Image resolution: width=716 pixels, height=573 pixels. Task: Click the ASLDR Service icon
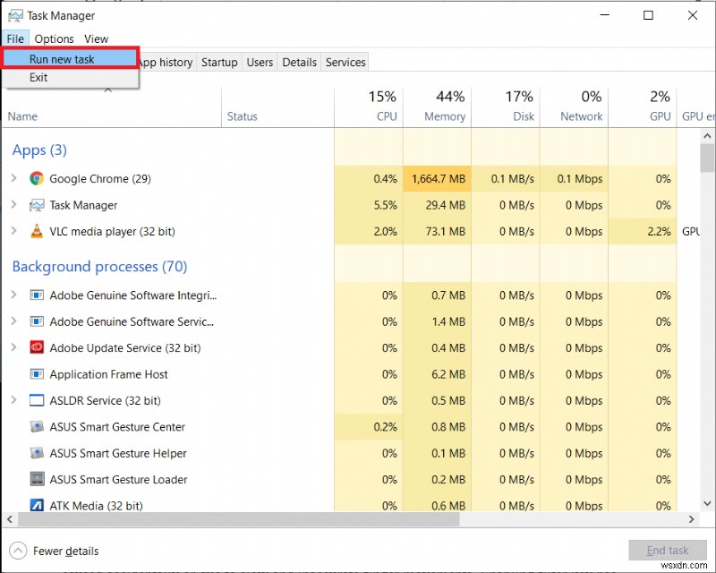37,400
